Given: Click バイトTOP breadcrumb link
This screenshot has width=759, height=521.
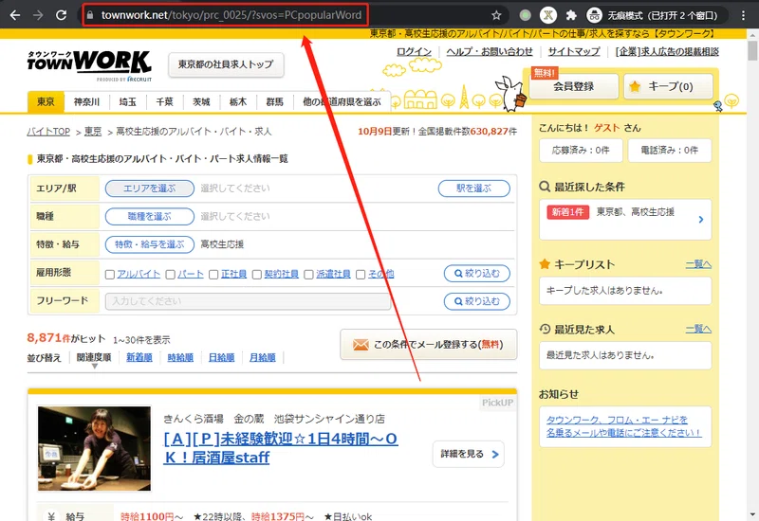Looking at the screenshot, I should point(48,132).
